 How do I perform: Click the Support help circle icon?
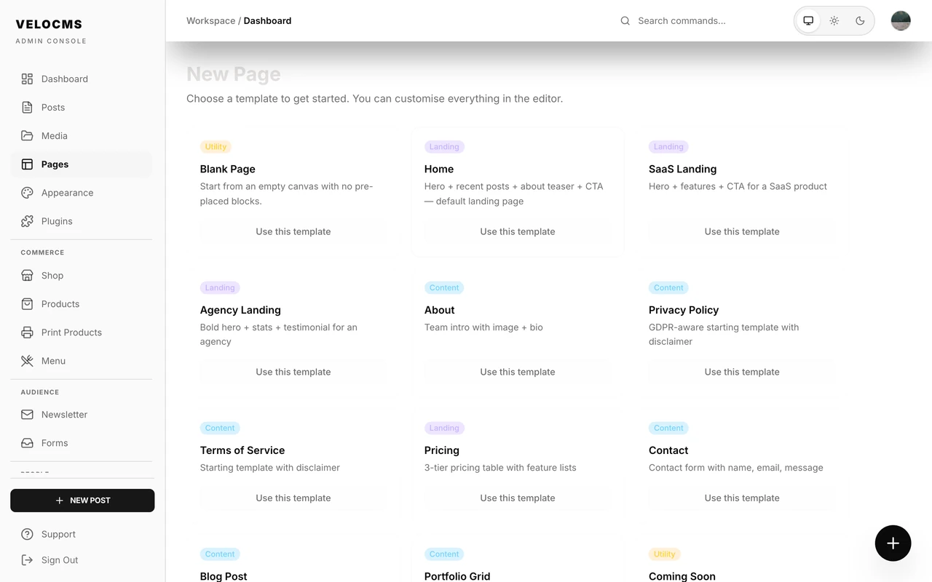(27, 534)
